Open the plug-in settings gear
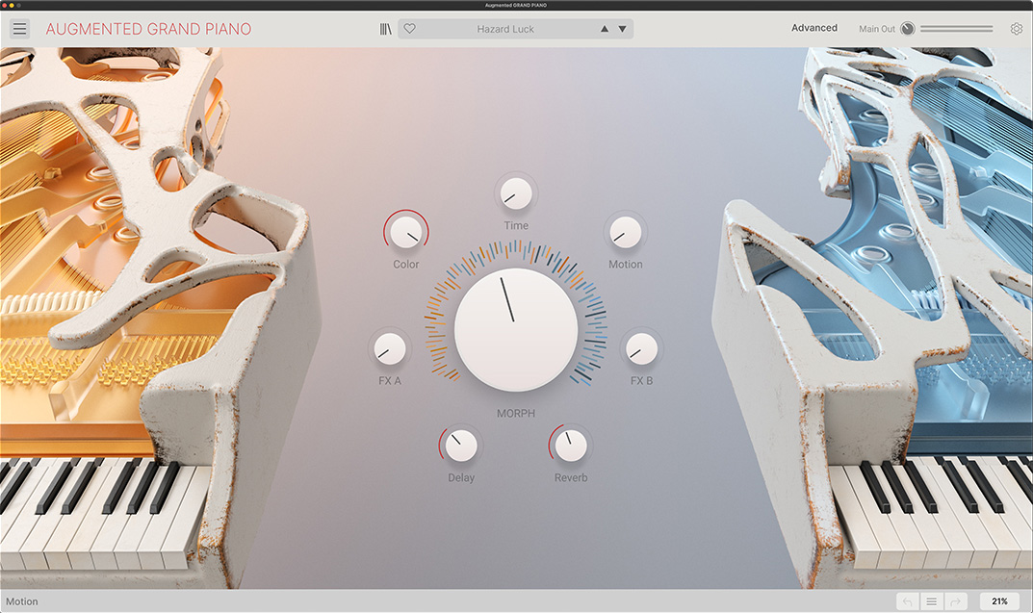1033x613 pixels. [1017, 28]
